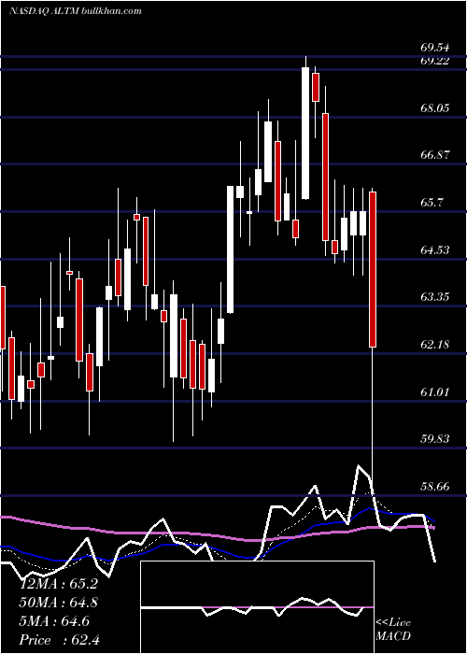The image size is (467, 654).
Task: Click the 63.35 price axis label
Action: pyautogui.click(x=435, y=297)
